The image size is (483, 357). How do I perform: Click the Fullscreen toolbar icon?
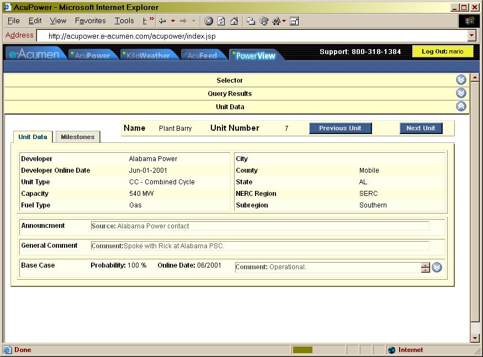click(x=293, y=20)
